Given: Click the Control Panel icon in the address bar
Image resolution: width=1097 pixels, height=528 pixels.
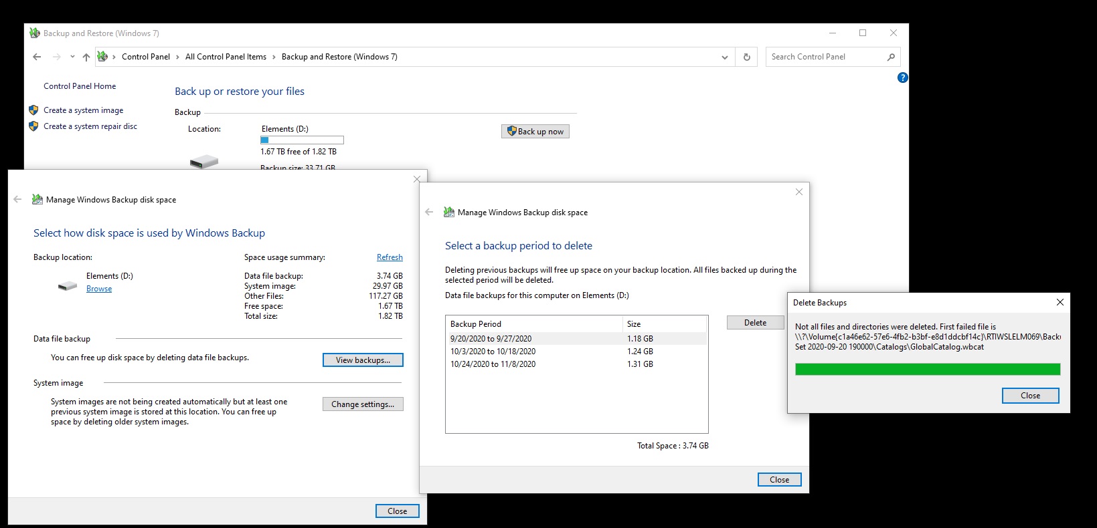Looking at the screenshot, I should [x=102, y=57].
